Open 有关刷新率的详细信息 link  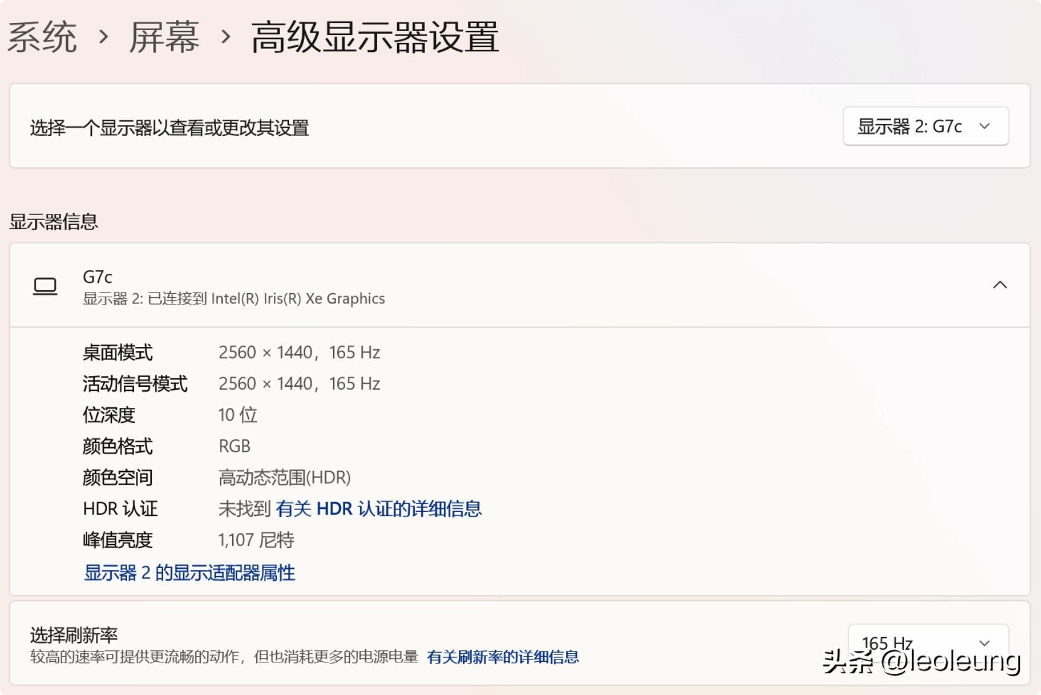504,656
